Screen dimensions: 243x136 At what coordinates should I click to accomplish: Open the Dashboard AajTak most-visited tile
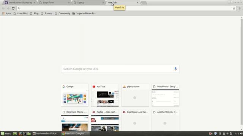(x=135, y=120)
